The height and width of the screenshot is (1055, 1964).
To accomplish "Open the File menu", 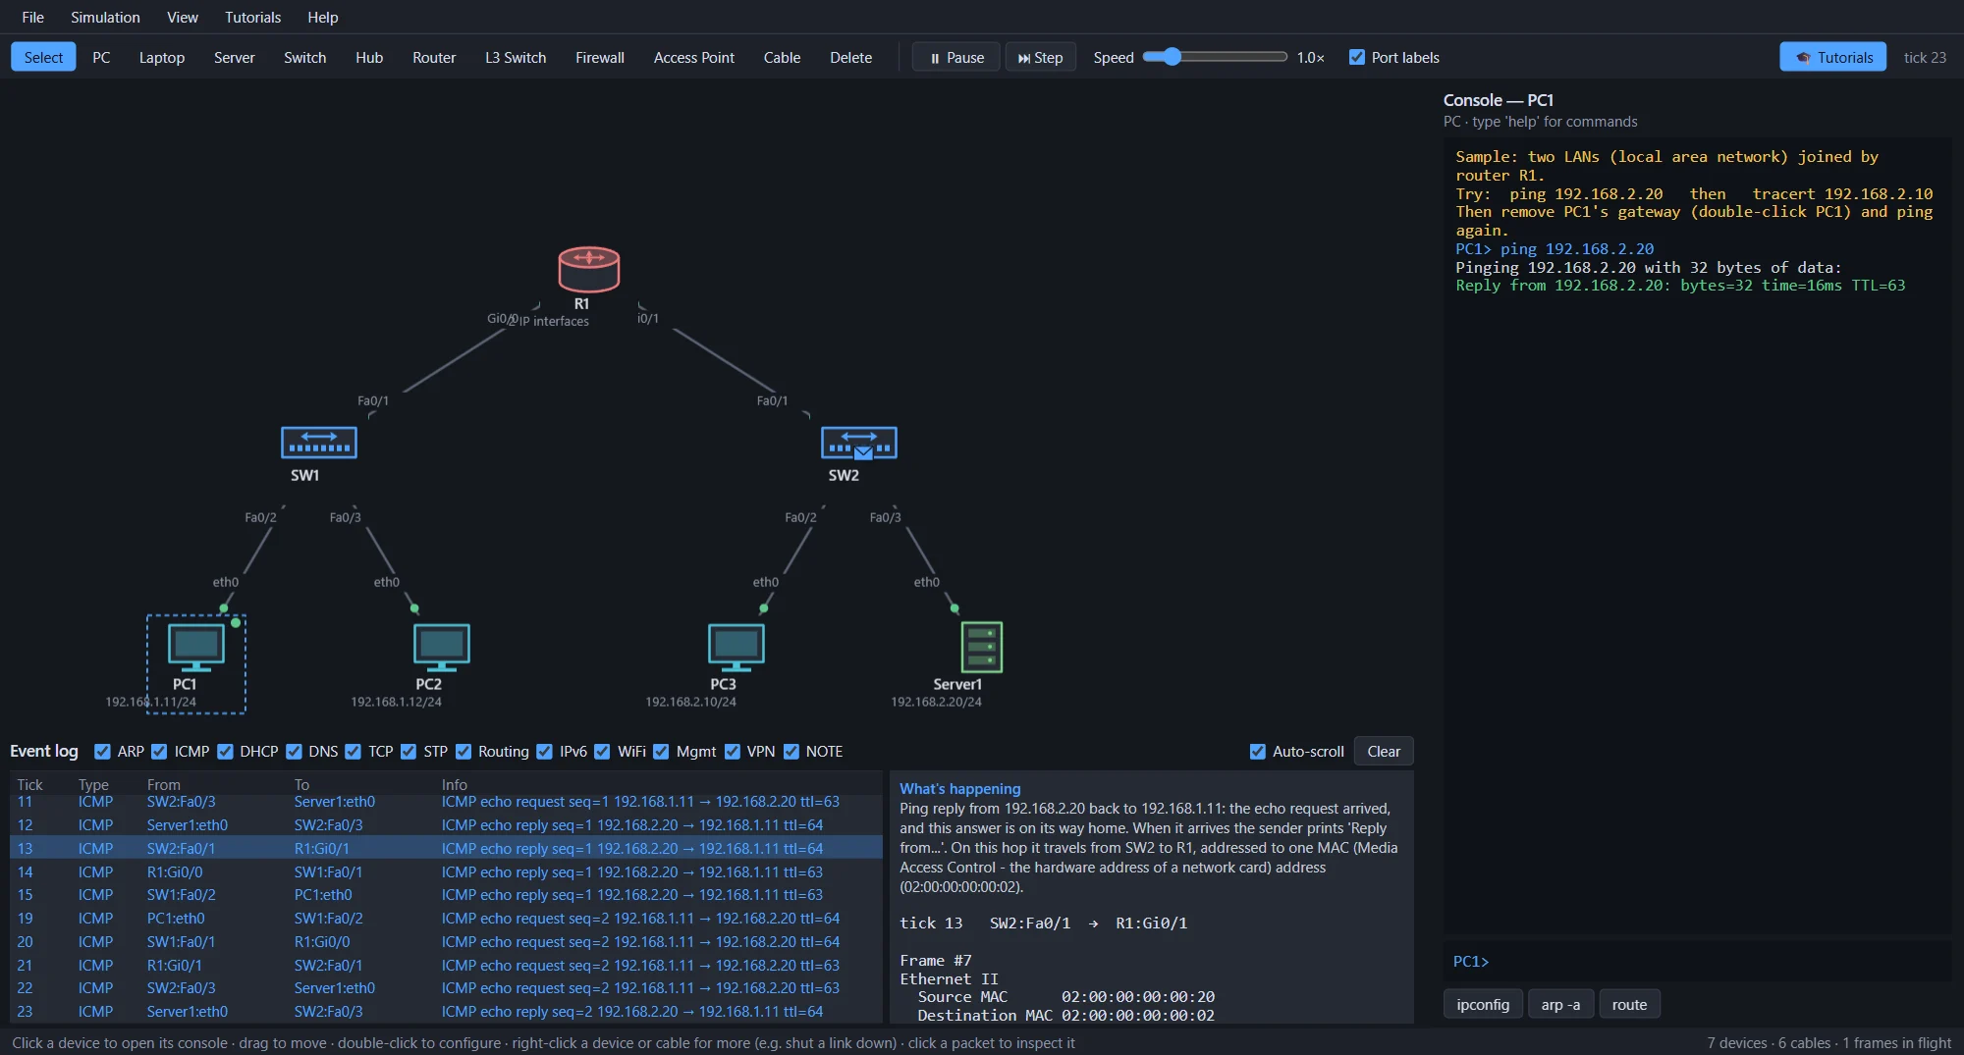I will click(33, 17).
